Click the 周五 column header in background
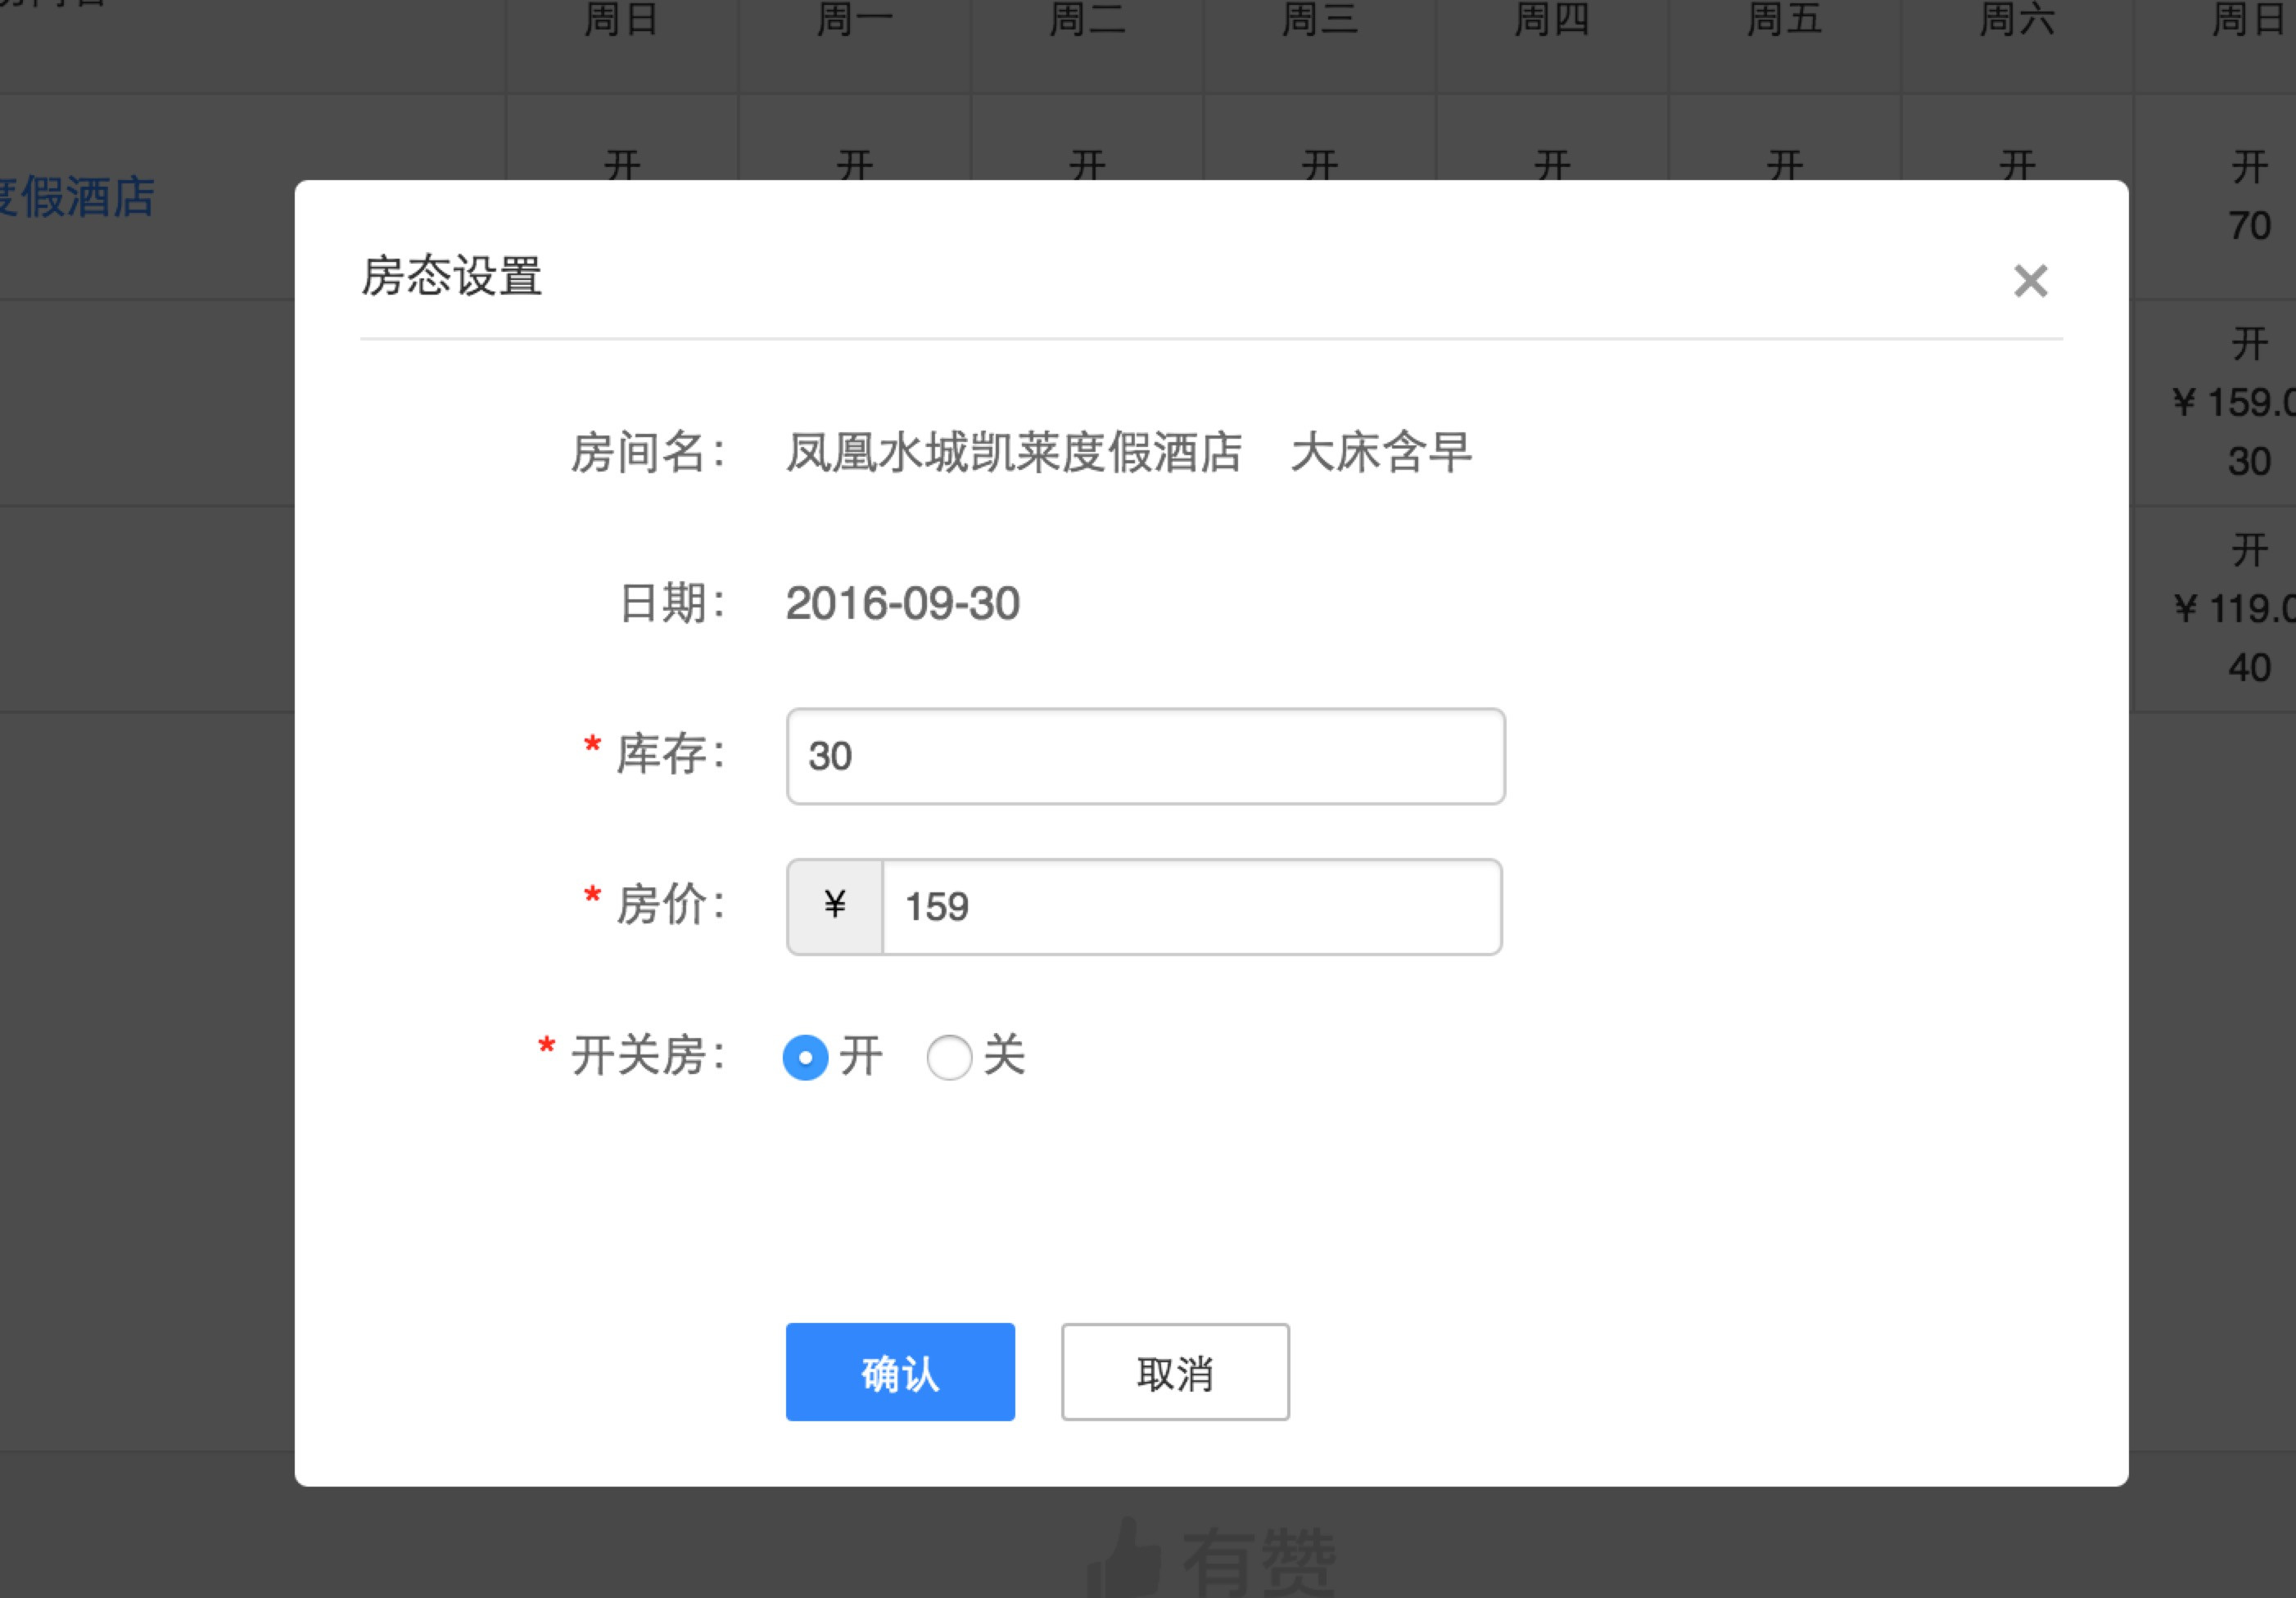 point(1785,19)
